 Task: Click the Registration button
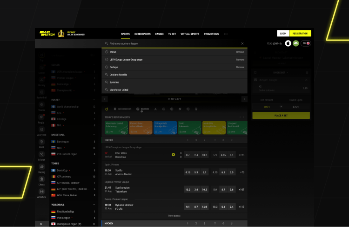click(x=300, y=34)
